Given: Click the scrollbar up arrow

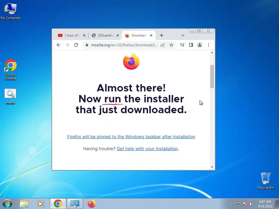Looking at the screenshot, I should (212, 53).
